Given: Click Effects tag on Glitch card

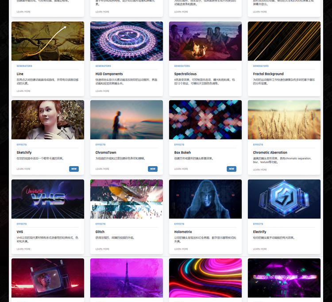Looking at the screenshot, I should pos(100,224).
